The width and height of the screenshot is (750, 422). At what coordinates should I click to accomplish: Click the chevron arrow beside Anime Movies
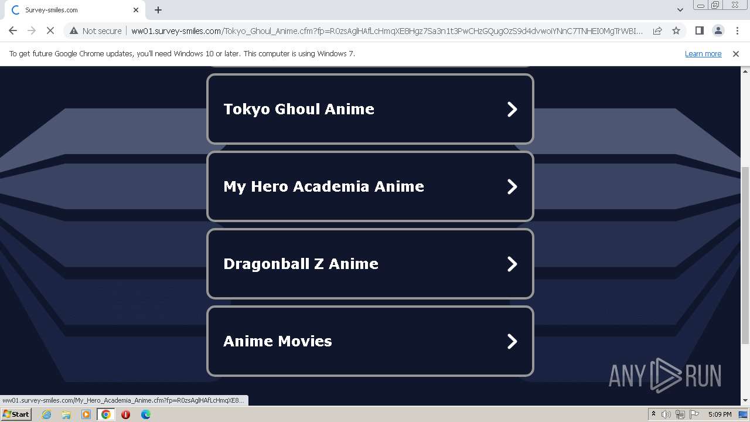[512, 341]
